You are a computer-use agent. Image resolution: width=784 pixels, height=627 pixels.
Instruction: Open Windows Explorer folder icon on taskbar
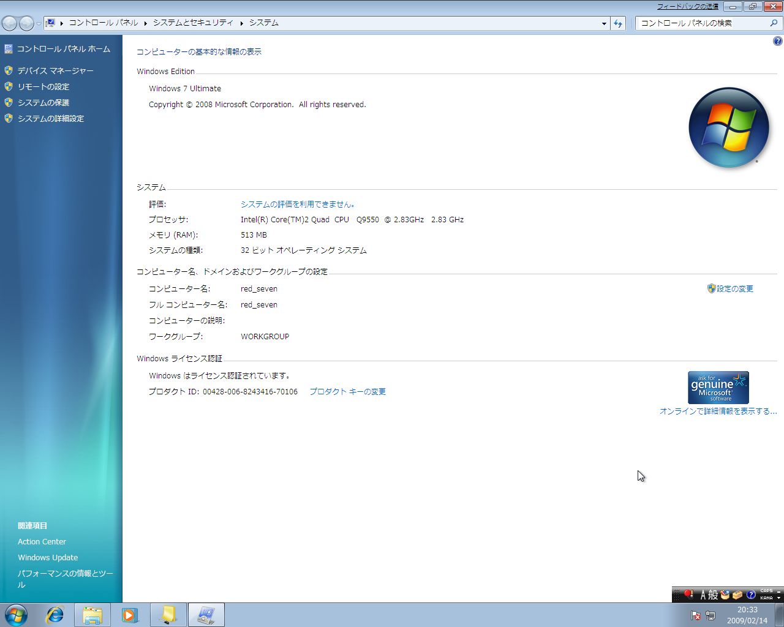(x=92, y=615)
